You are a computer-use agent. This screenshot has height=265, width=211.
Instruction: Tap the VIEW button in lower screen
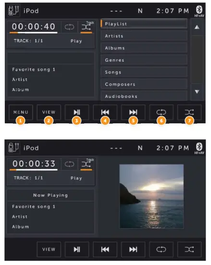[x=49, y=250]
